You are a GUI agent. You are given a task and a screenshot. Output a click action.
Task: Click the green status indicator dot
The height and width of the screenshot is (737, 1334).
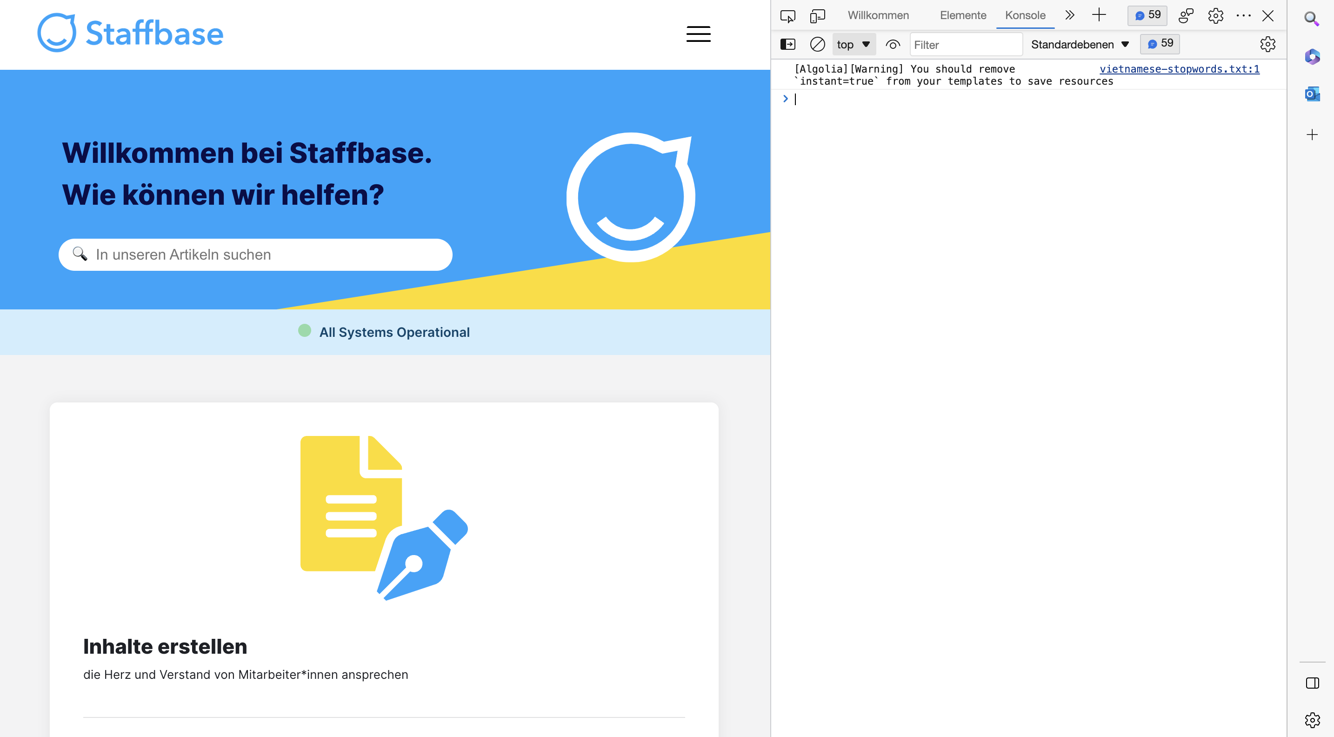[305, 330]
